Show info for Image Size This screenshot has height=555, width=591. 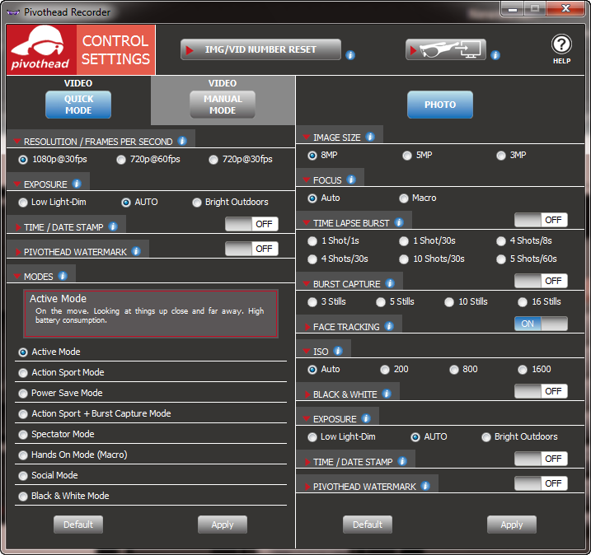point(370,137)
